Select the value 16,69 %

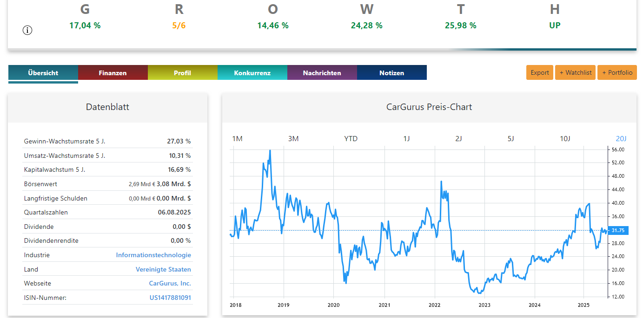pyautogui.click(x=179, y=169)
